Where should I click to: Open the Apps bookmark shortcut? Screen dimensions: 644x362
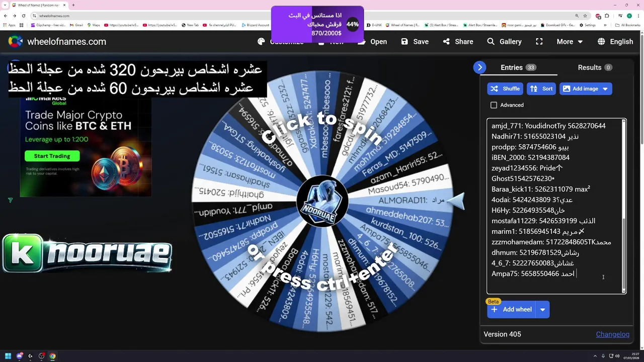click(10, 25)
